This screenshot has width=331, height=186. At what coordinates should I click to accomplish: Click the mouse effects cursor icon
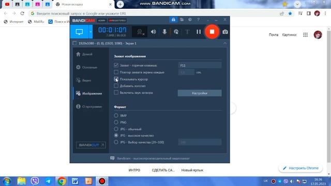pos(176,32)
